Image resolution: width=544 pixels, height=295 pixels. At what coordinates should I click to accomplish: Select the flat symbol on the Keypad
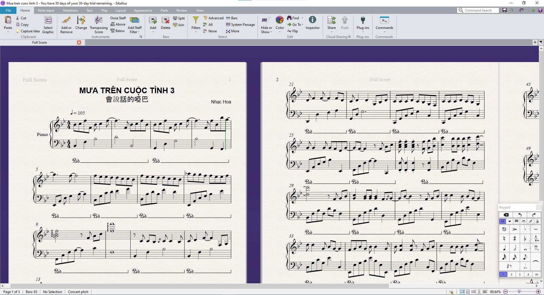click(525, 238)
